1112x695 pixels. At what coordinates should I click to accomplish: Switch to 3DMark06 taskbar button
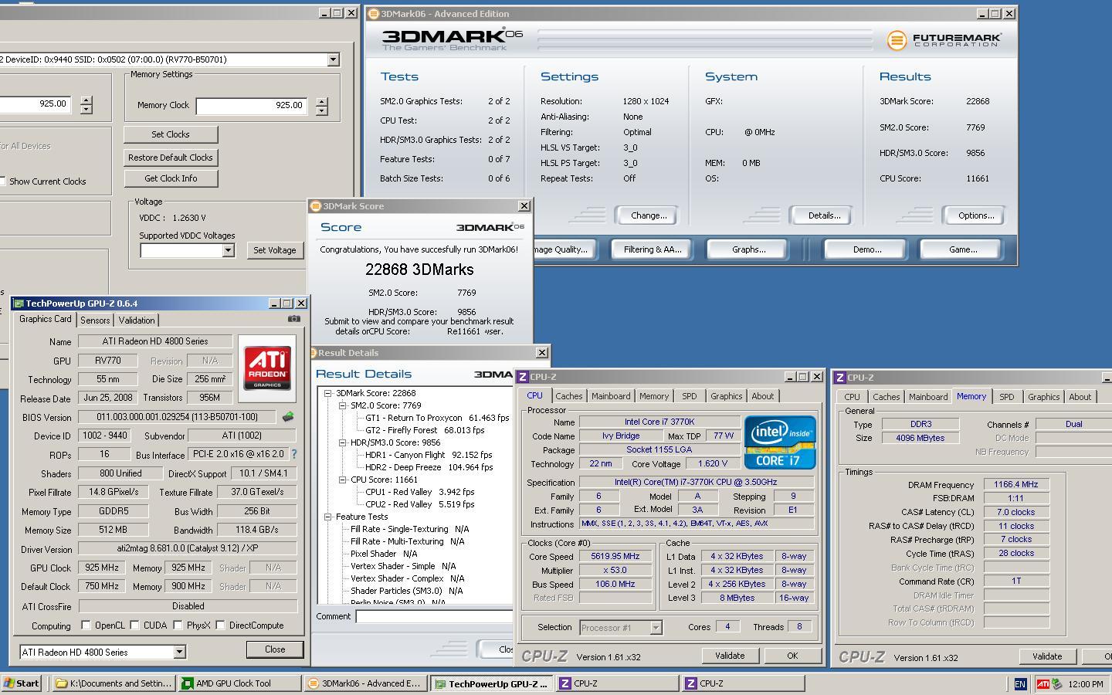click(366, 683)
